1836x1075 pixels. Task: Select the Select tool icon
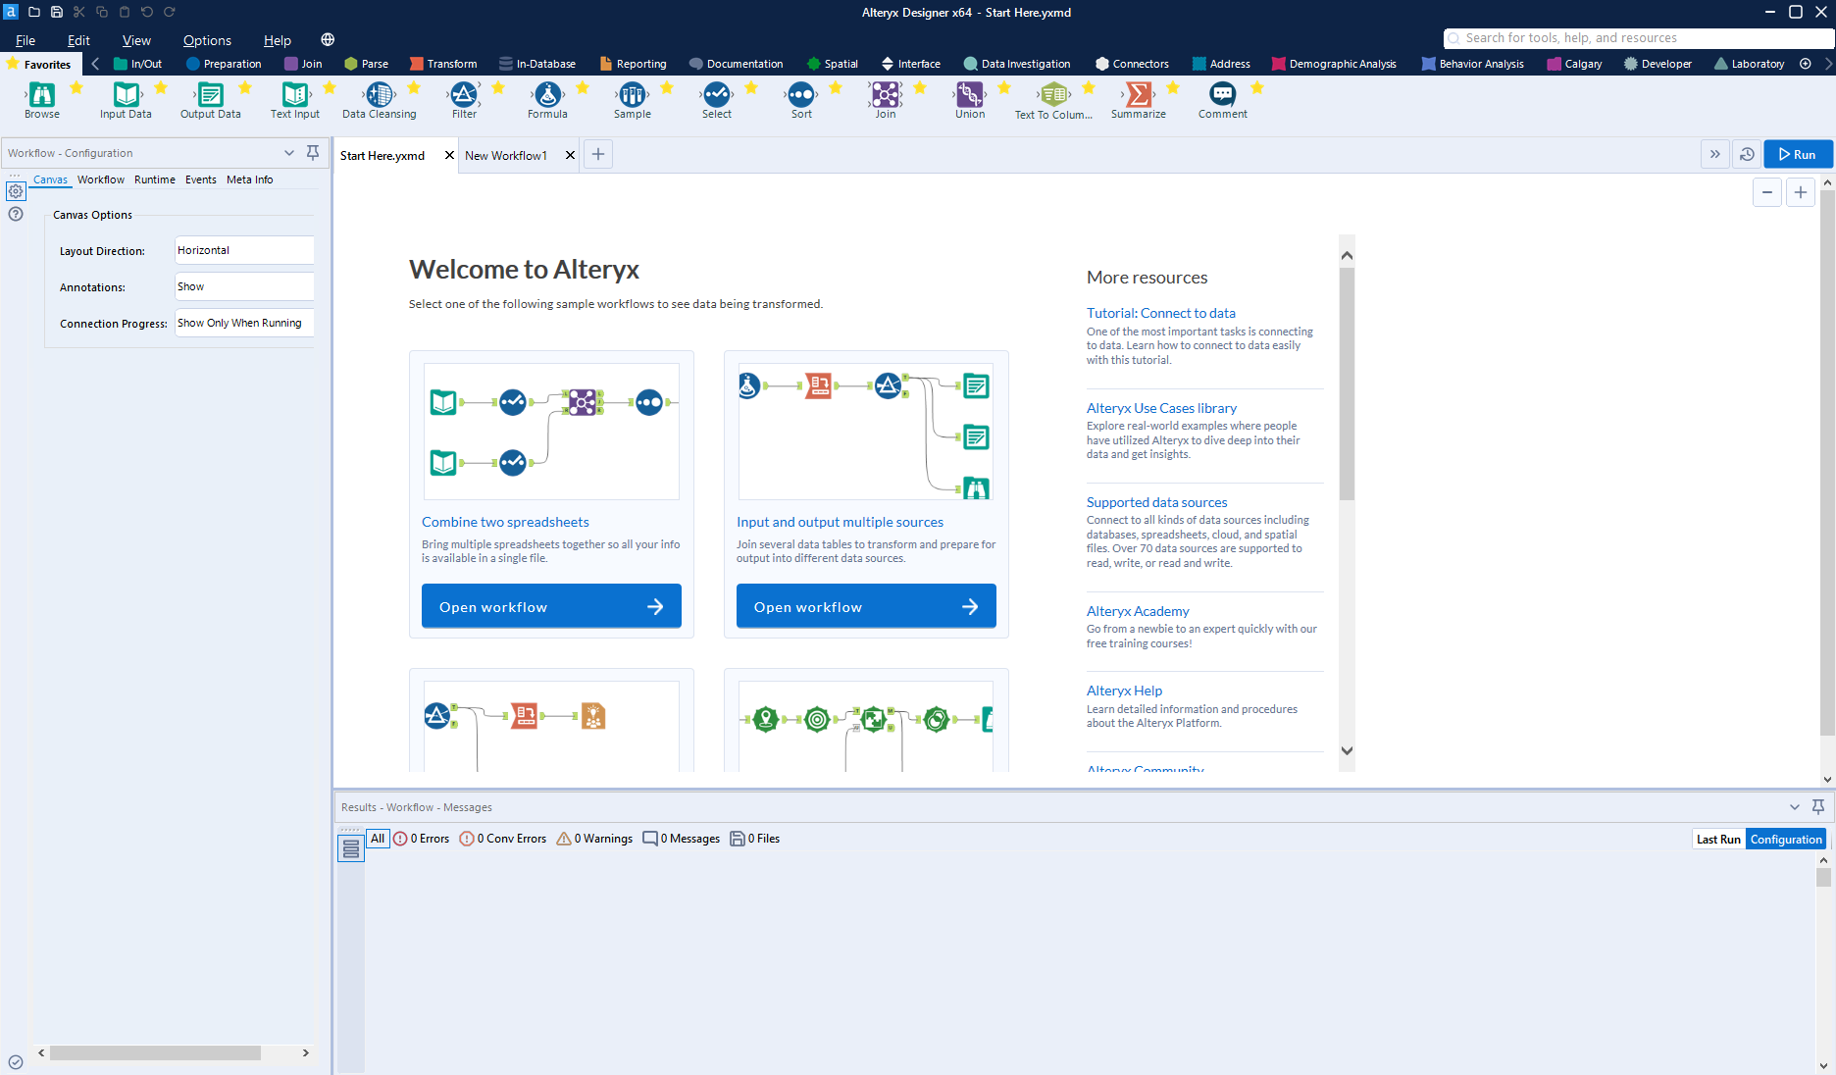click(x=717, y=94)
